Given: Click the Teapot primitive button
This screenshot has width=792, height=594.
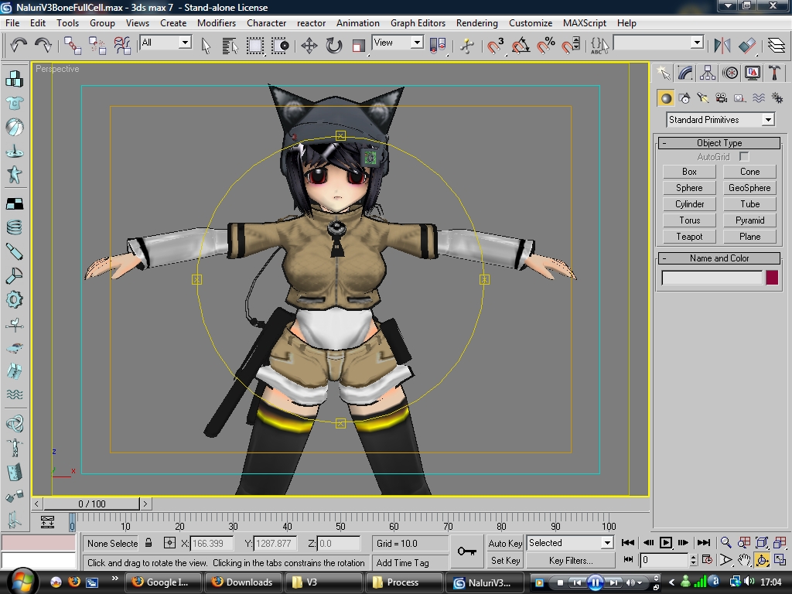Looking at the screenshot, I should pos(689,237).
